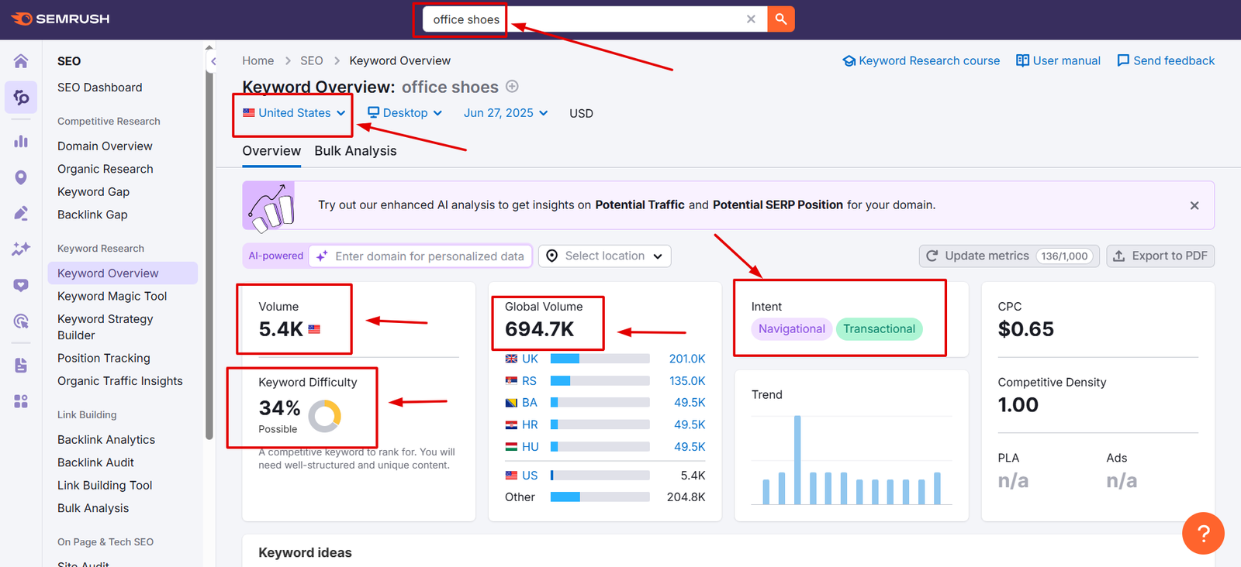Click the Transactional intent badge
This screenshot has width=1241, height=567.
(x=879, y=329)
